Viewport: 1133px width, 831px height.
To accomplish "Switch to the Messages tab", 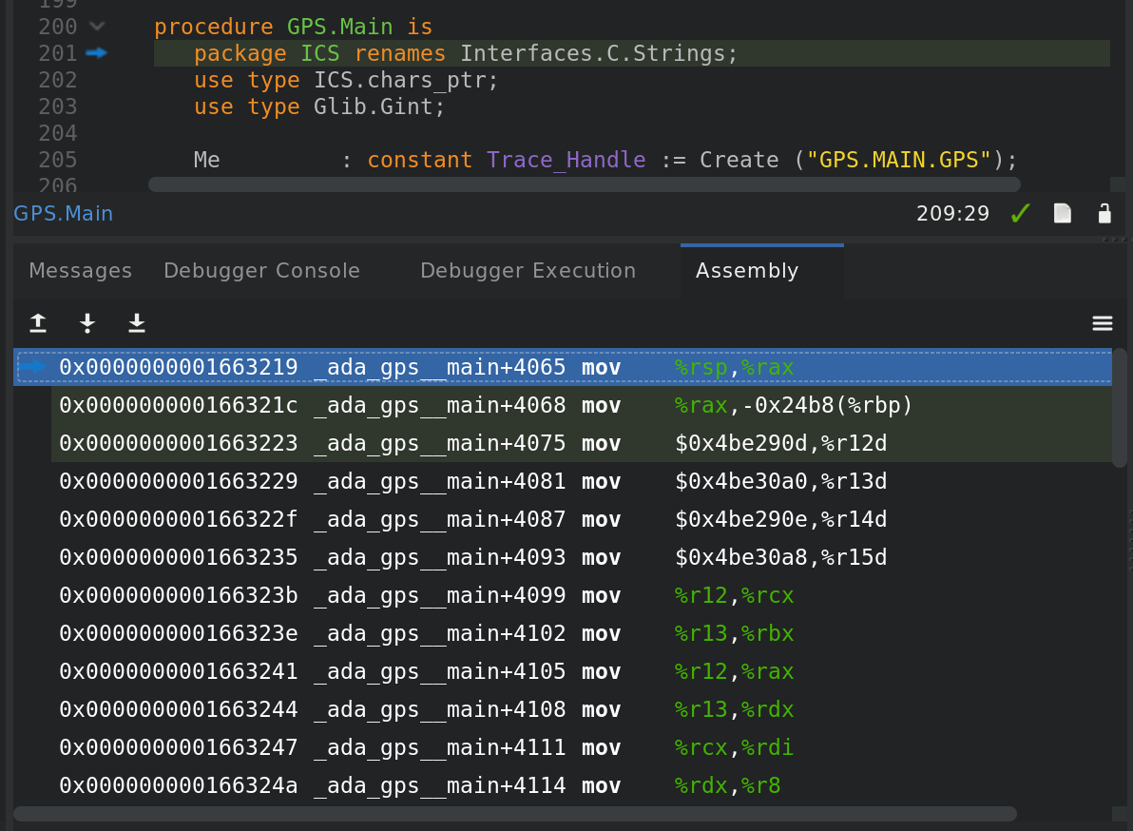I will pyautogui.click(x=80, y=270).
